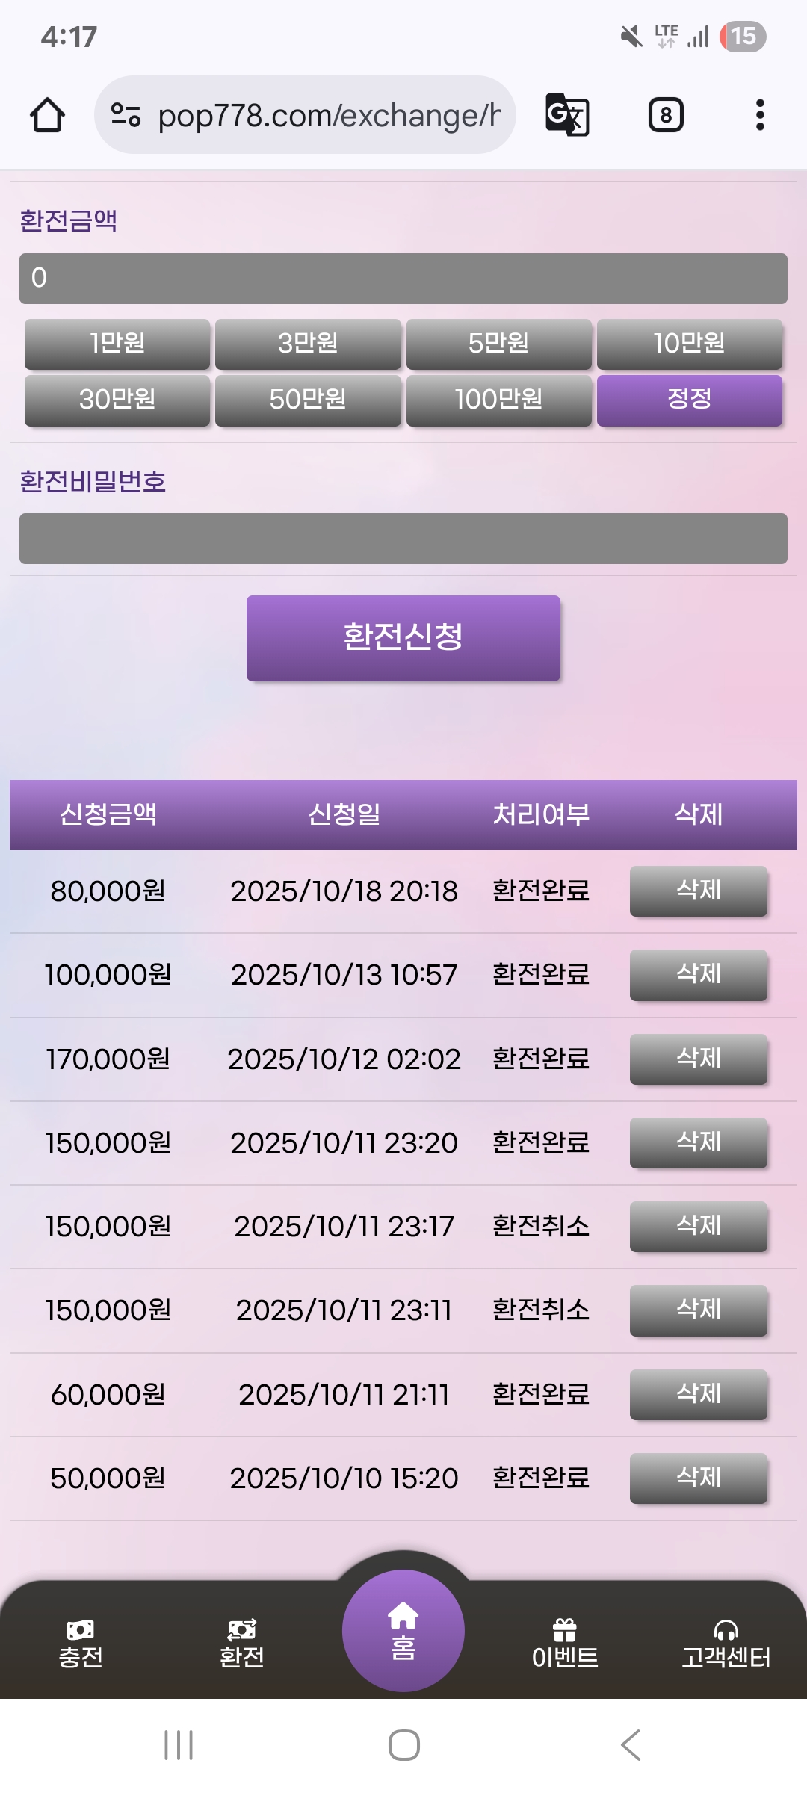Select the 50만원 amount button
This screenshot has width=807, height=1793.
point(308,400)
